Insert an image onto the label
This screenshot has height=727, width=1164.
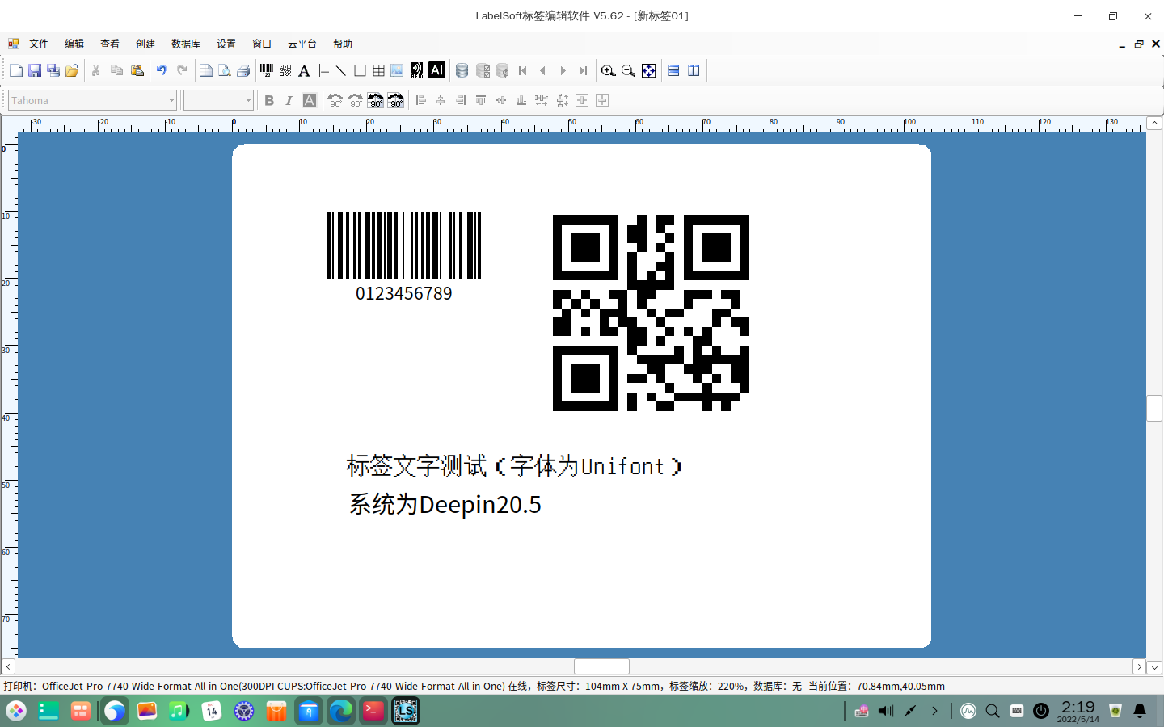coord(396,70)
